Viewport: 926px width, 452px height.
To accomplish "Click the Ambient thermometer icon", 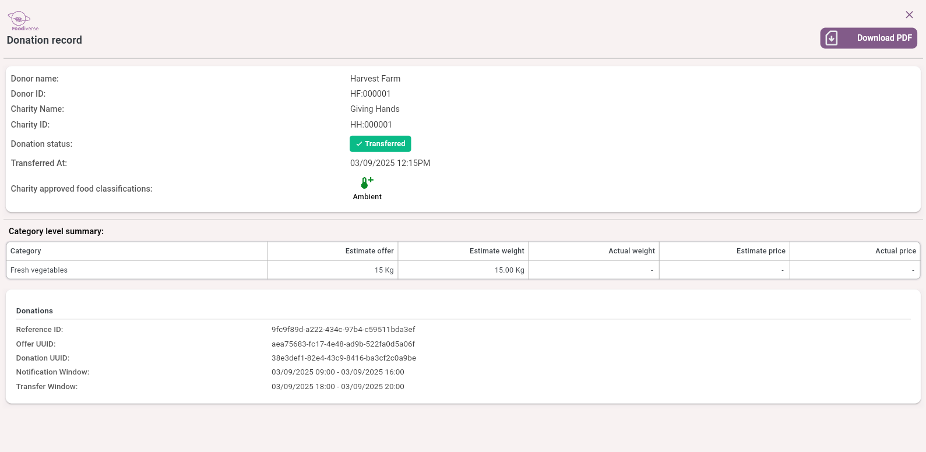I will 367,183.
